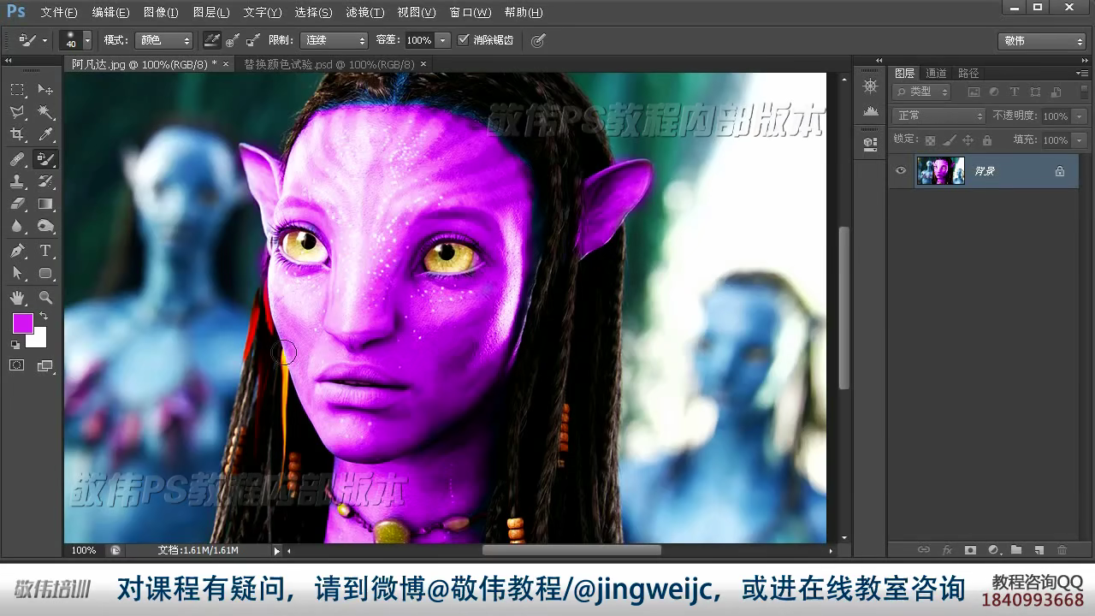Click the foreground color swatch
1095x616 pixels.
point(23,323)
